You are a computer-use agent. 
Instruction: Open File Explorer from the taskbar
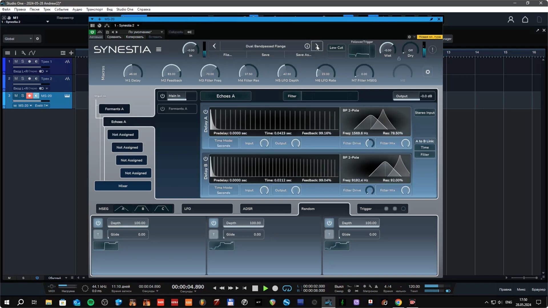pos(49,302)
